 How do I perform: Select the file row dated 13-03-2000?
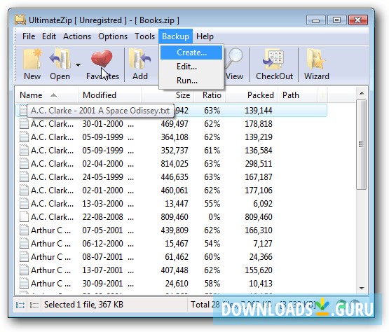tap(171, 204)
